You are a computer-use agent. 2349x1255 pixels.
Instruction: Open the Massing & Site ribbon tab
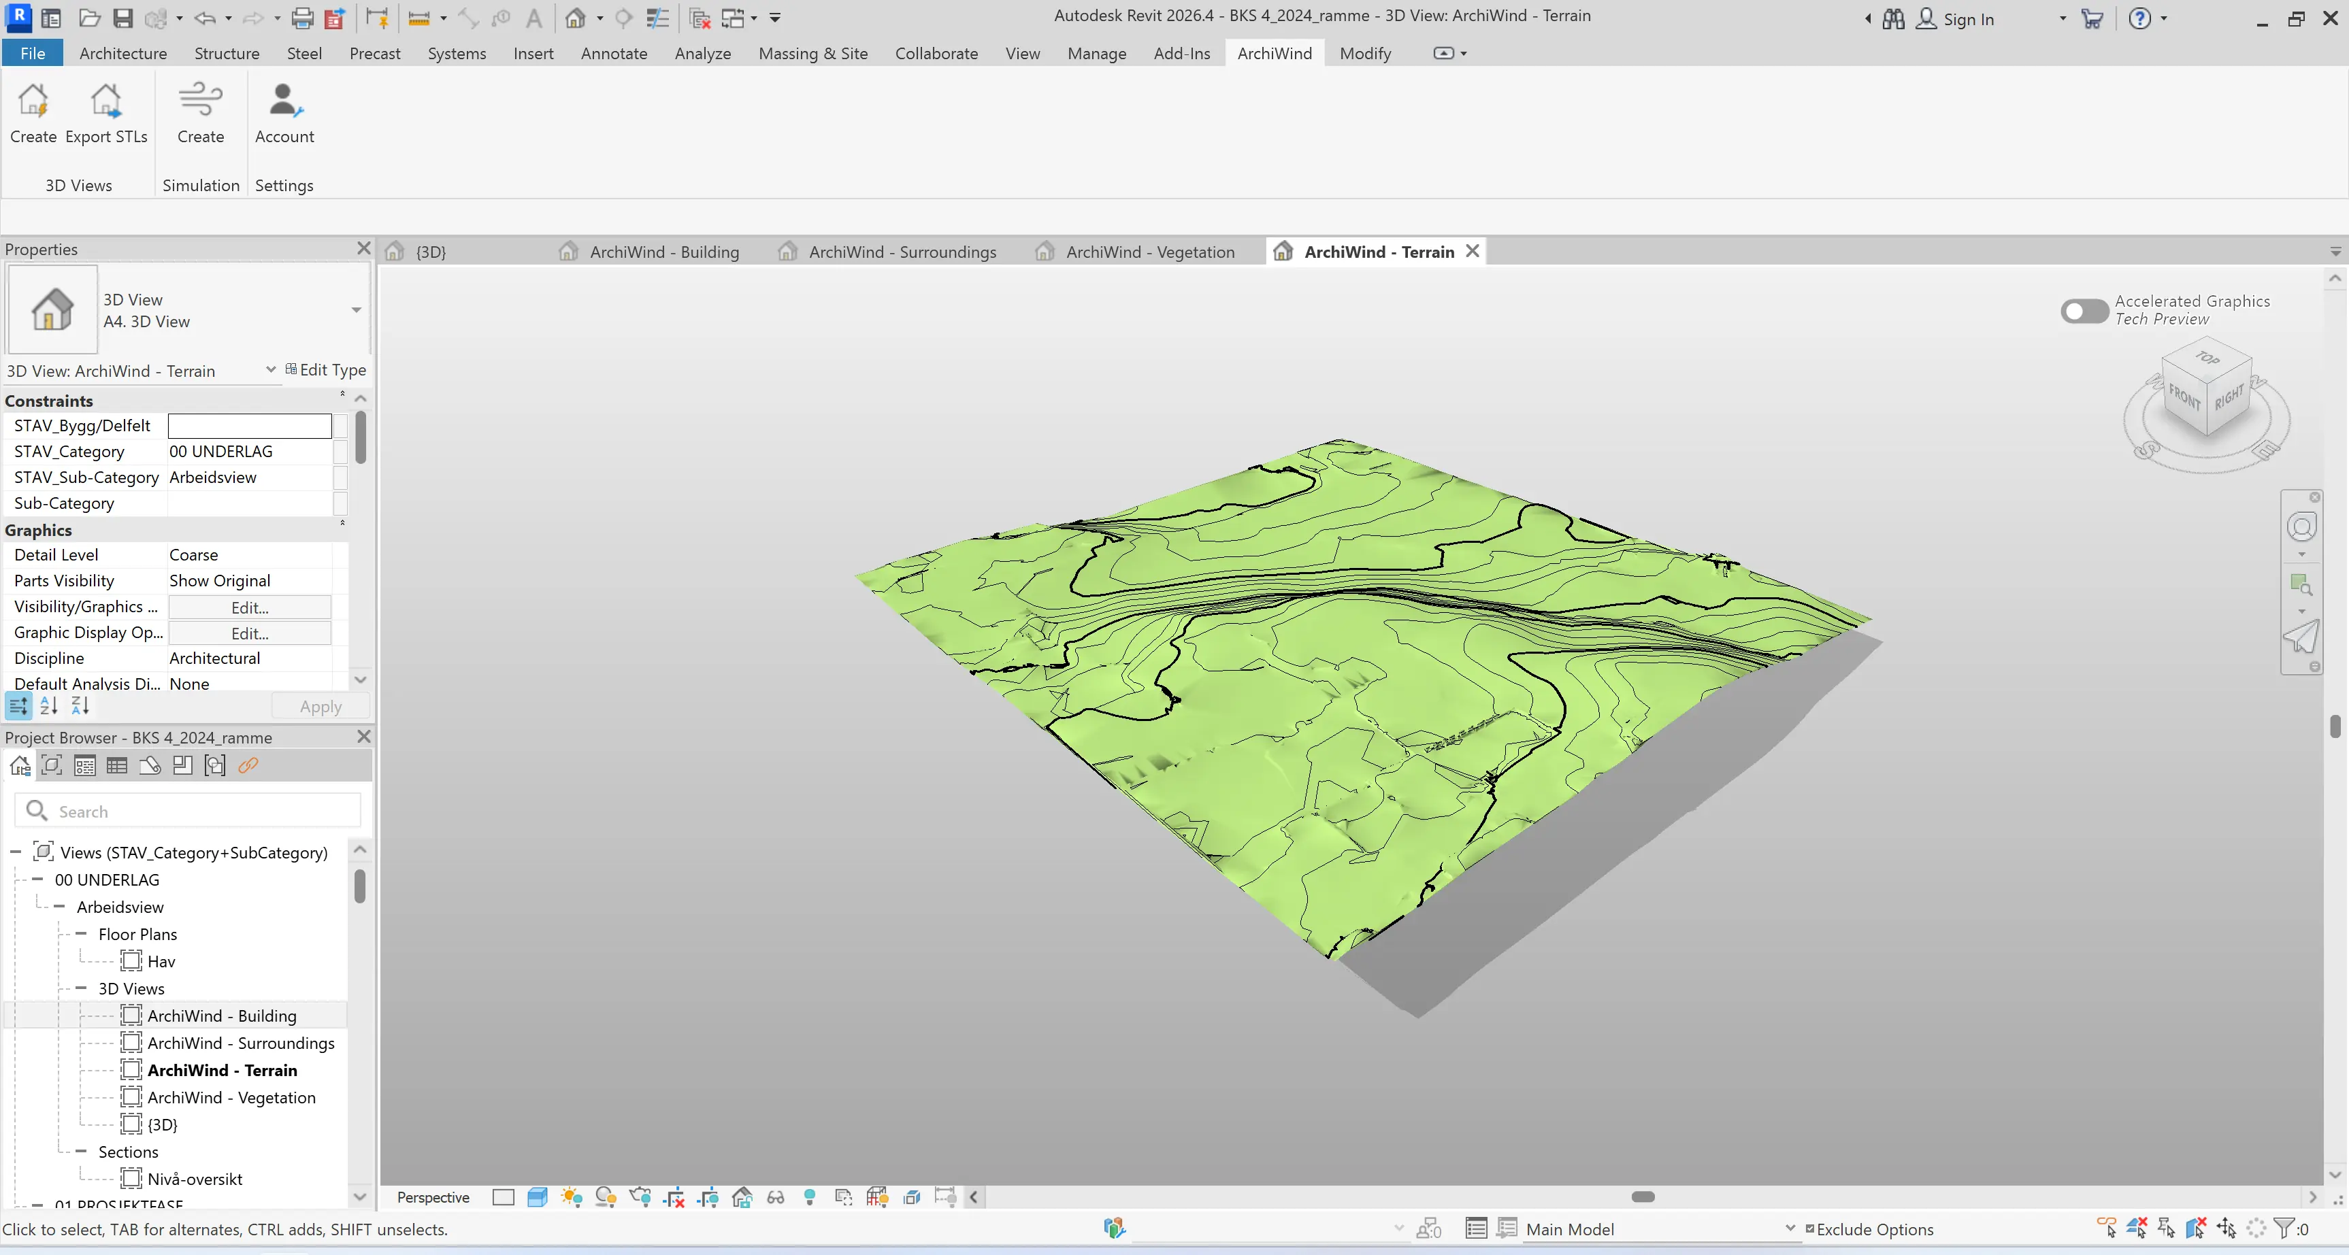pyautogui.click(x=812, y=53)
